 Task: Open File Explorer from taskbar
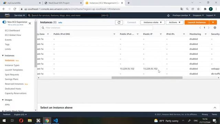(30, 121)
